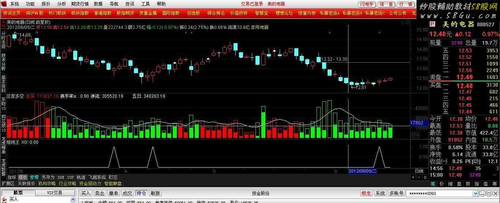Click the 闪电手 button
500x203 pixels.
pyautogui.click(x=367, y=4)
